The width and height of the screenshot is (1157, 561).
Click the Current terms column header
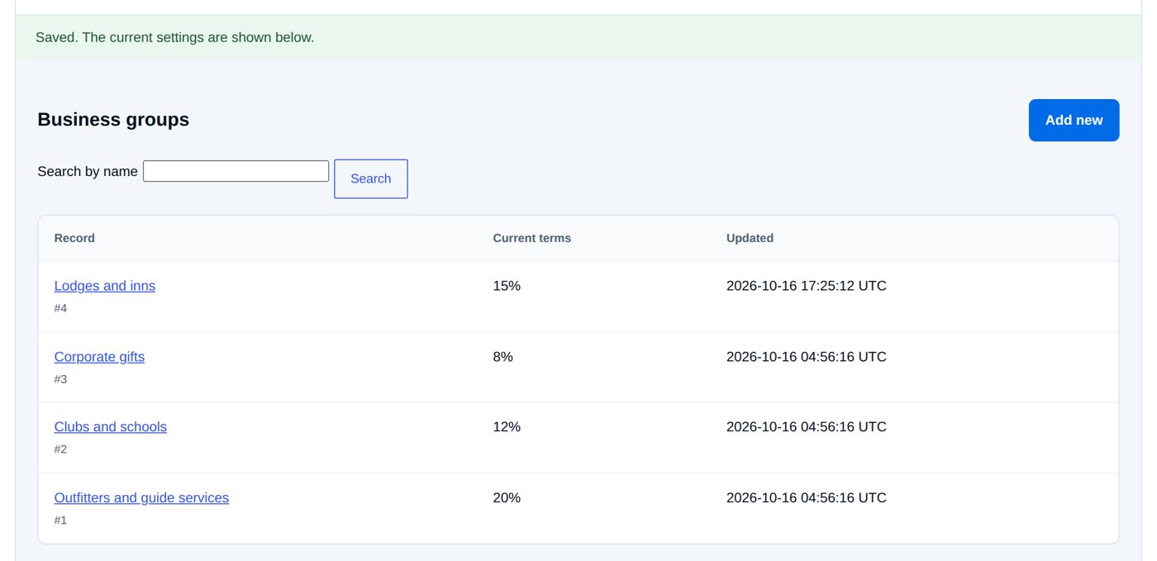click(532, 238)
